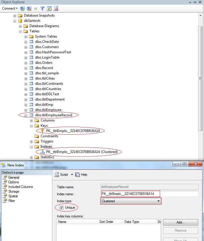Open the Storage page

(x=13, y=191)
